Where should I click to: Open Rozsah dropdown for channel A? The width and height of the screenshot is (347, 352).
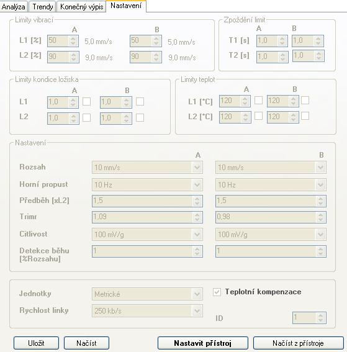pos(147,168)
